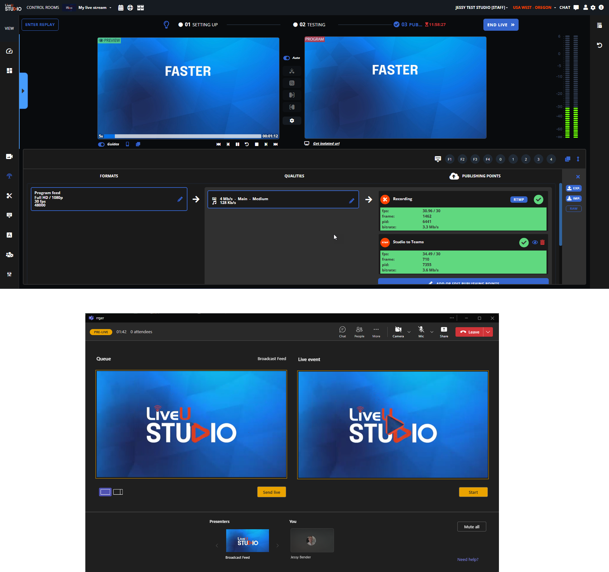Click the END LIVE button
This screenshot has height=572, width=609.
point(501,25)
